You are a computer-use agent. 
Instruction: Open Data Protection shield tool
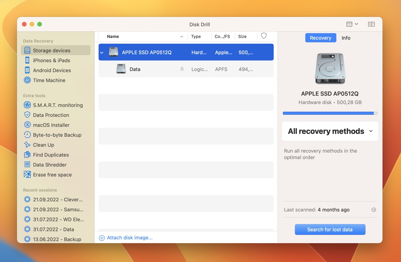pyautogui.click(x=51, y=115)
